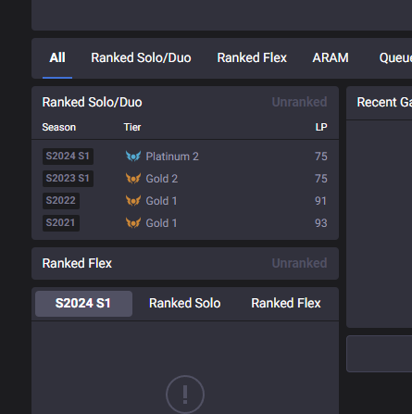Choose the Ranked Solo filter tab
This screenshot has width=412, height=414.
pos(185,303)
